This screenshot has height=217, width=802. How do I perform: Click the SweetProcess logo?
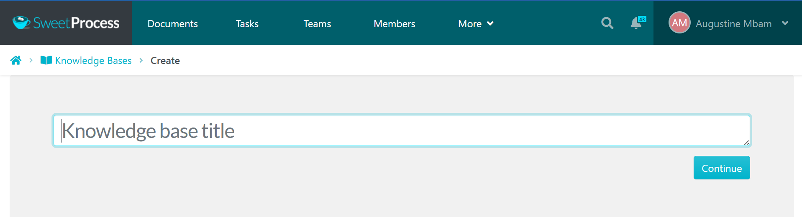[66, 23]
